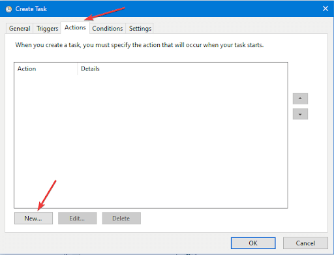Cancel the Create Task dialog
The height and width of the screenshot is (255, 334).
(305, 243)
